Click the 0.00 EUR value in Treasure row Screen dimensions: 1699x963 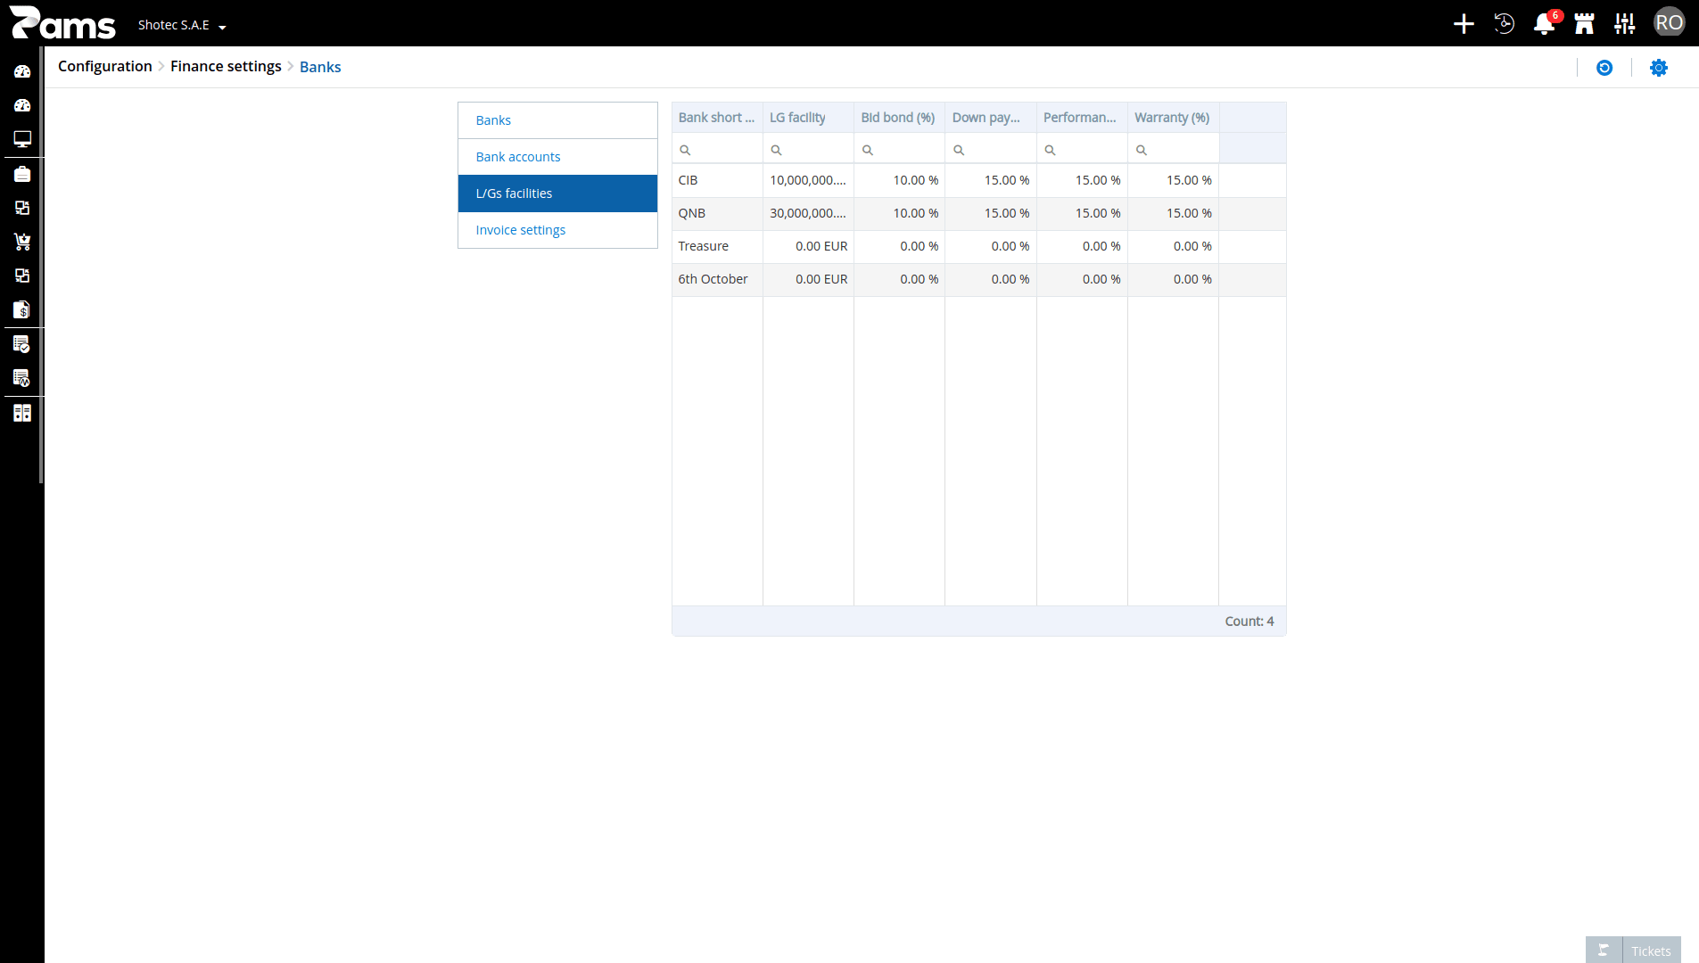pos(821,246)
